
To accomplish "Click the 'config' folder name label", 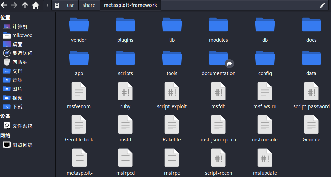I will point(265,73).
